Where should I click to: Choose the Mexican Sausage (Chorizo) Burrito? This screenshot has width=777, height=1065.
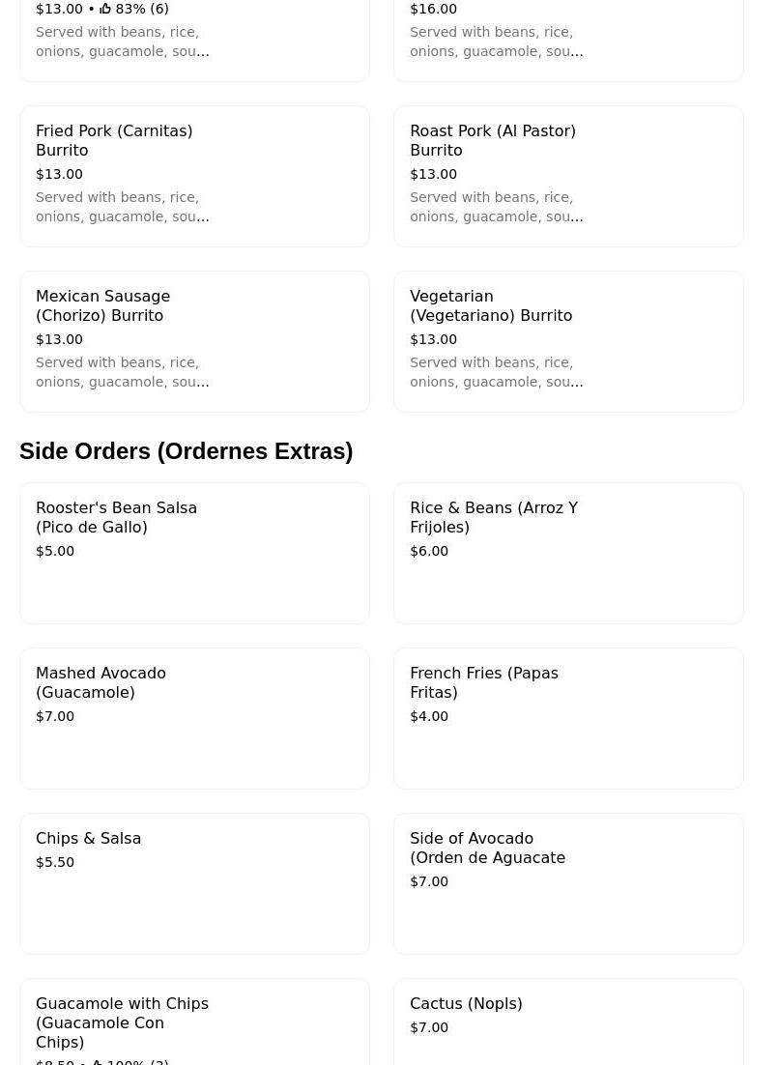pos(194,341)
